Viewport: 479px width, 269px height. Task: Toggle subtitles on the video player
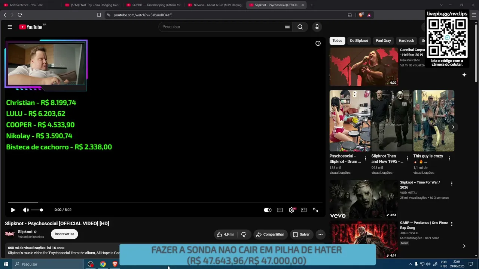280,210
